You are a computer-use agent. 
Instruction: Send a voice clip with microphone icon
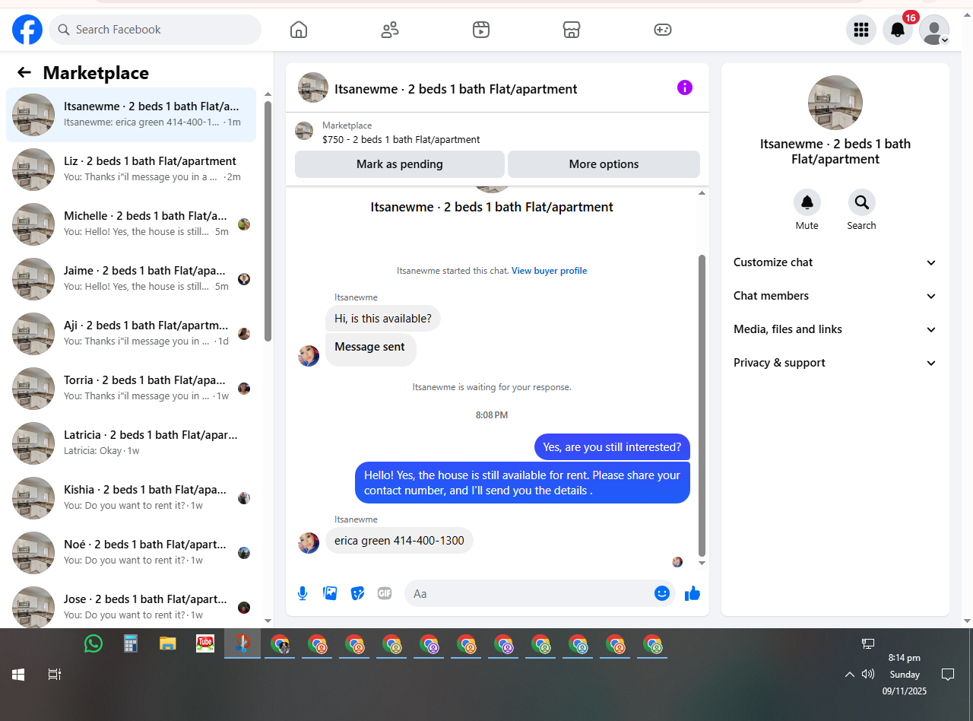303,593
